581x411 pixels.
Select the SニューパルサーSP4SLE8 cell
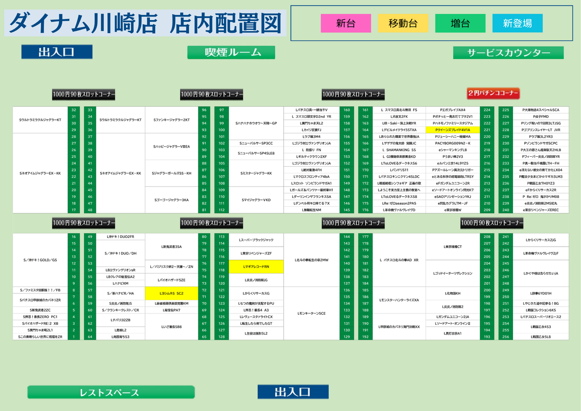click(x=256, y=153)
